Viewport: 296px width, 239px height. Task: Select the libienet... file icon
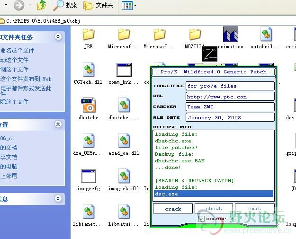[x=89, y=212]
